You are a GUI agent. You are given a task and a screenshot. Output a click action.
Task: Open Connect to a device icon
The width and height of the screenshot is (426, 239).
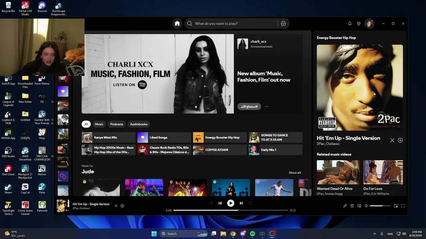(x=359, y=206)
